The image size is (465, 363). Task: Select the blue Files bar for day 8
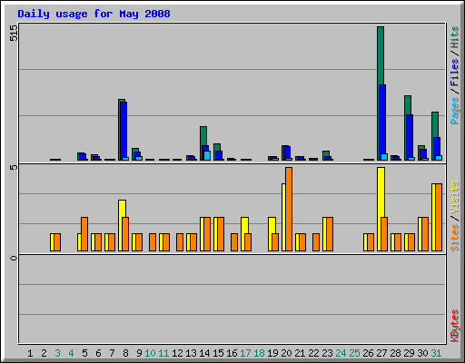tap(124, 130)
